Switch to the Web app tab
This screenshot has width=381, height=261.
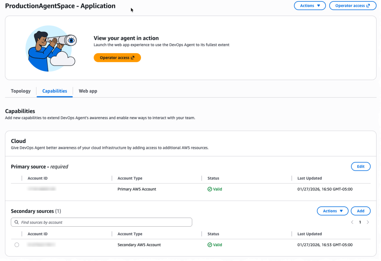(88, 91)
